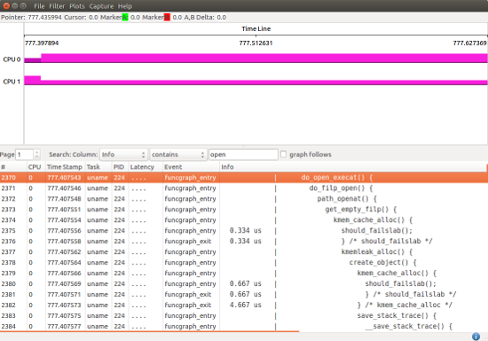Open the contains match type dropdown
Screen dimensions: 488x341
click(x=178, y=155)
